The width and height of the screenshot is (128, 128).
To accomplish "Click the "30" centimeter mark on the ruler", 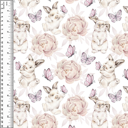I will pyautogui.click(x=2, y=126).
